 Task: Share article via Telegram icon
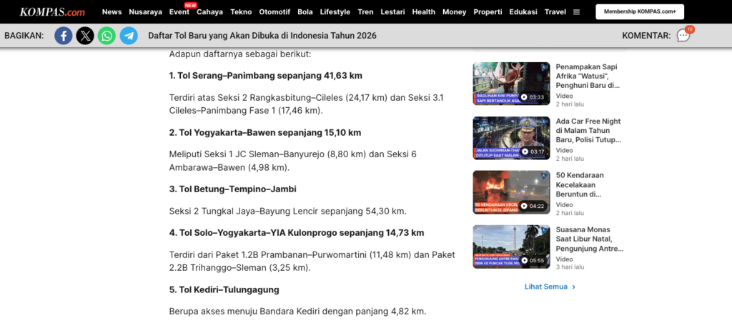[x=129, y=36]
